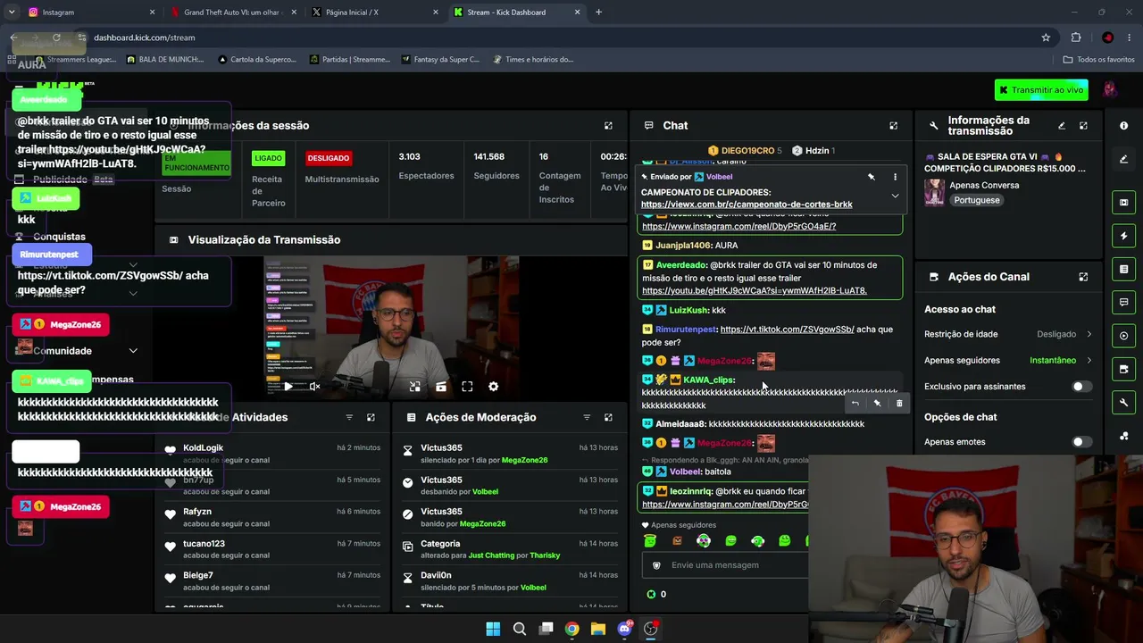The width and height of the screenshot is (1143, 643).
Task: Switch to the Página Inicial / X tab
Action: 375,13
